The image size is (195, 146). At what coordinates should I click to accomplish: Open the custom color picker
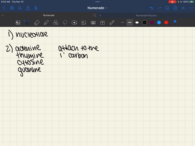[x=173, y=22]
